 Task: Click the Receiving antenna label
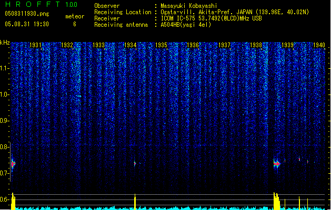121,25
